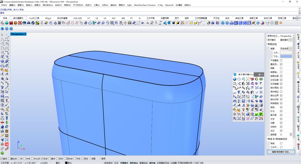Click the gear icon on the floating toolbar
Screen dimensions: 301x164
click(259, 74)
